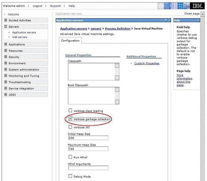Click the Close page link
This screenshot has width=207, height=181.
[x=192, y=14]
